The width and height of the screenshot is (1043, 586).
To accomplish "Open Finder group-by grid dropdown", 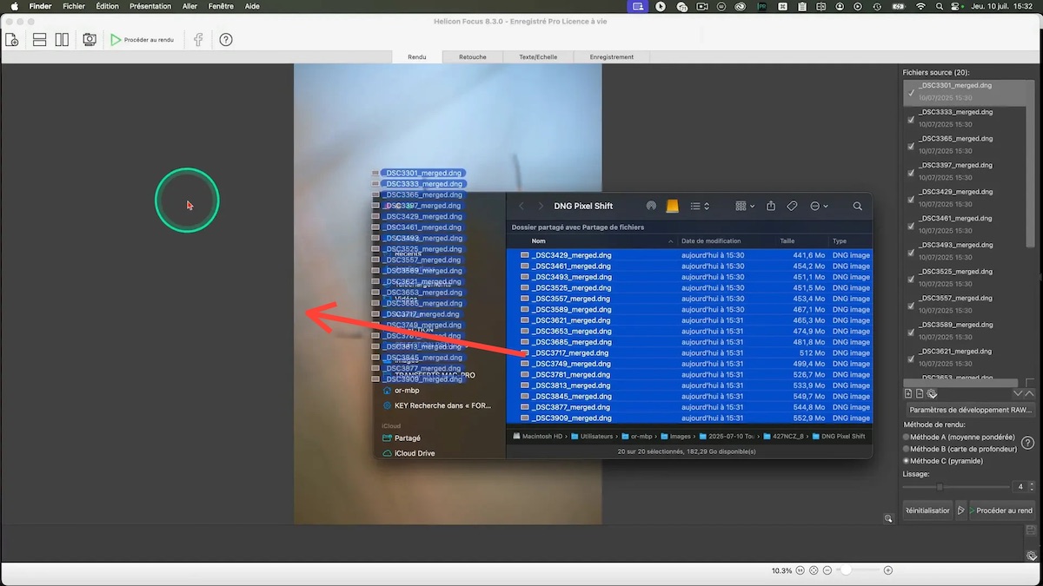I will [745, 206].
